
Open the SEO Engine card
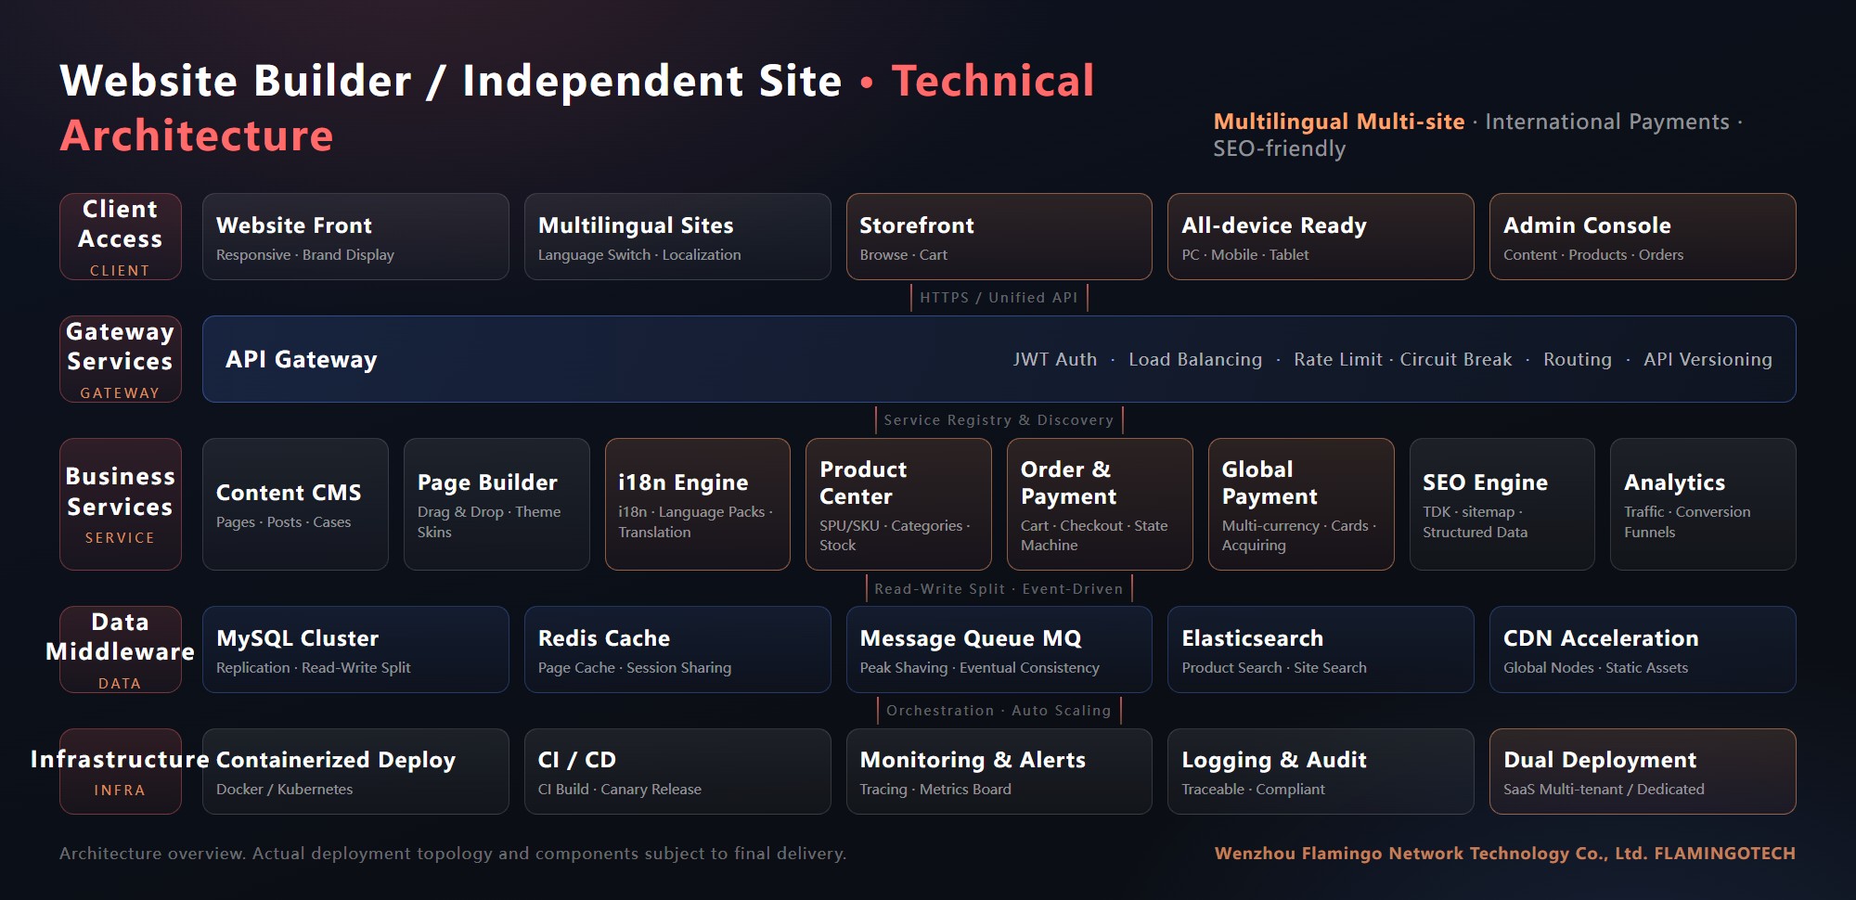point(1502,504)
